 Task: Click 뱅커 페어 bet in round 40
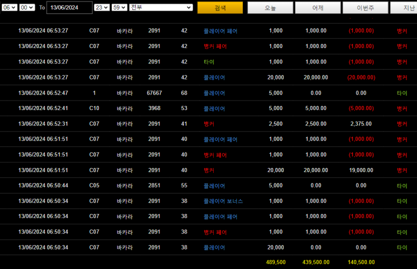(215, 154)
